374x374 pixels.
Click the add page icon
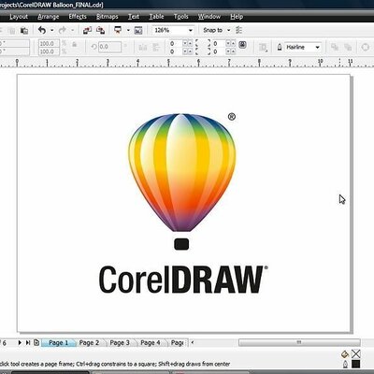36,343
